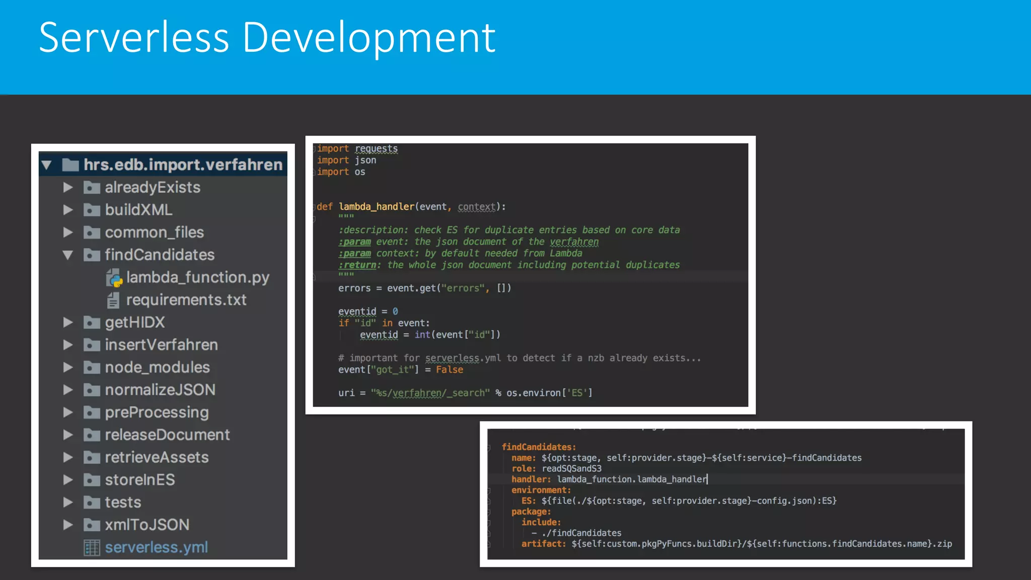Select the common_files folder name

(x=155, y=232)
